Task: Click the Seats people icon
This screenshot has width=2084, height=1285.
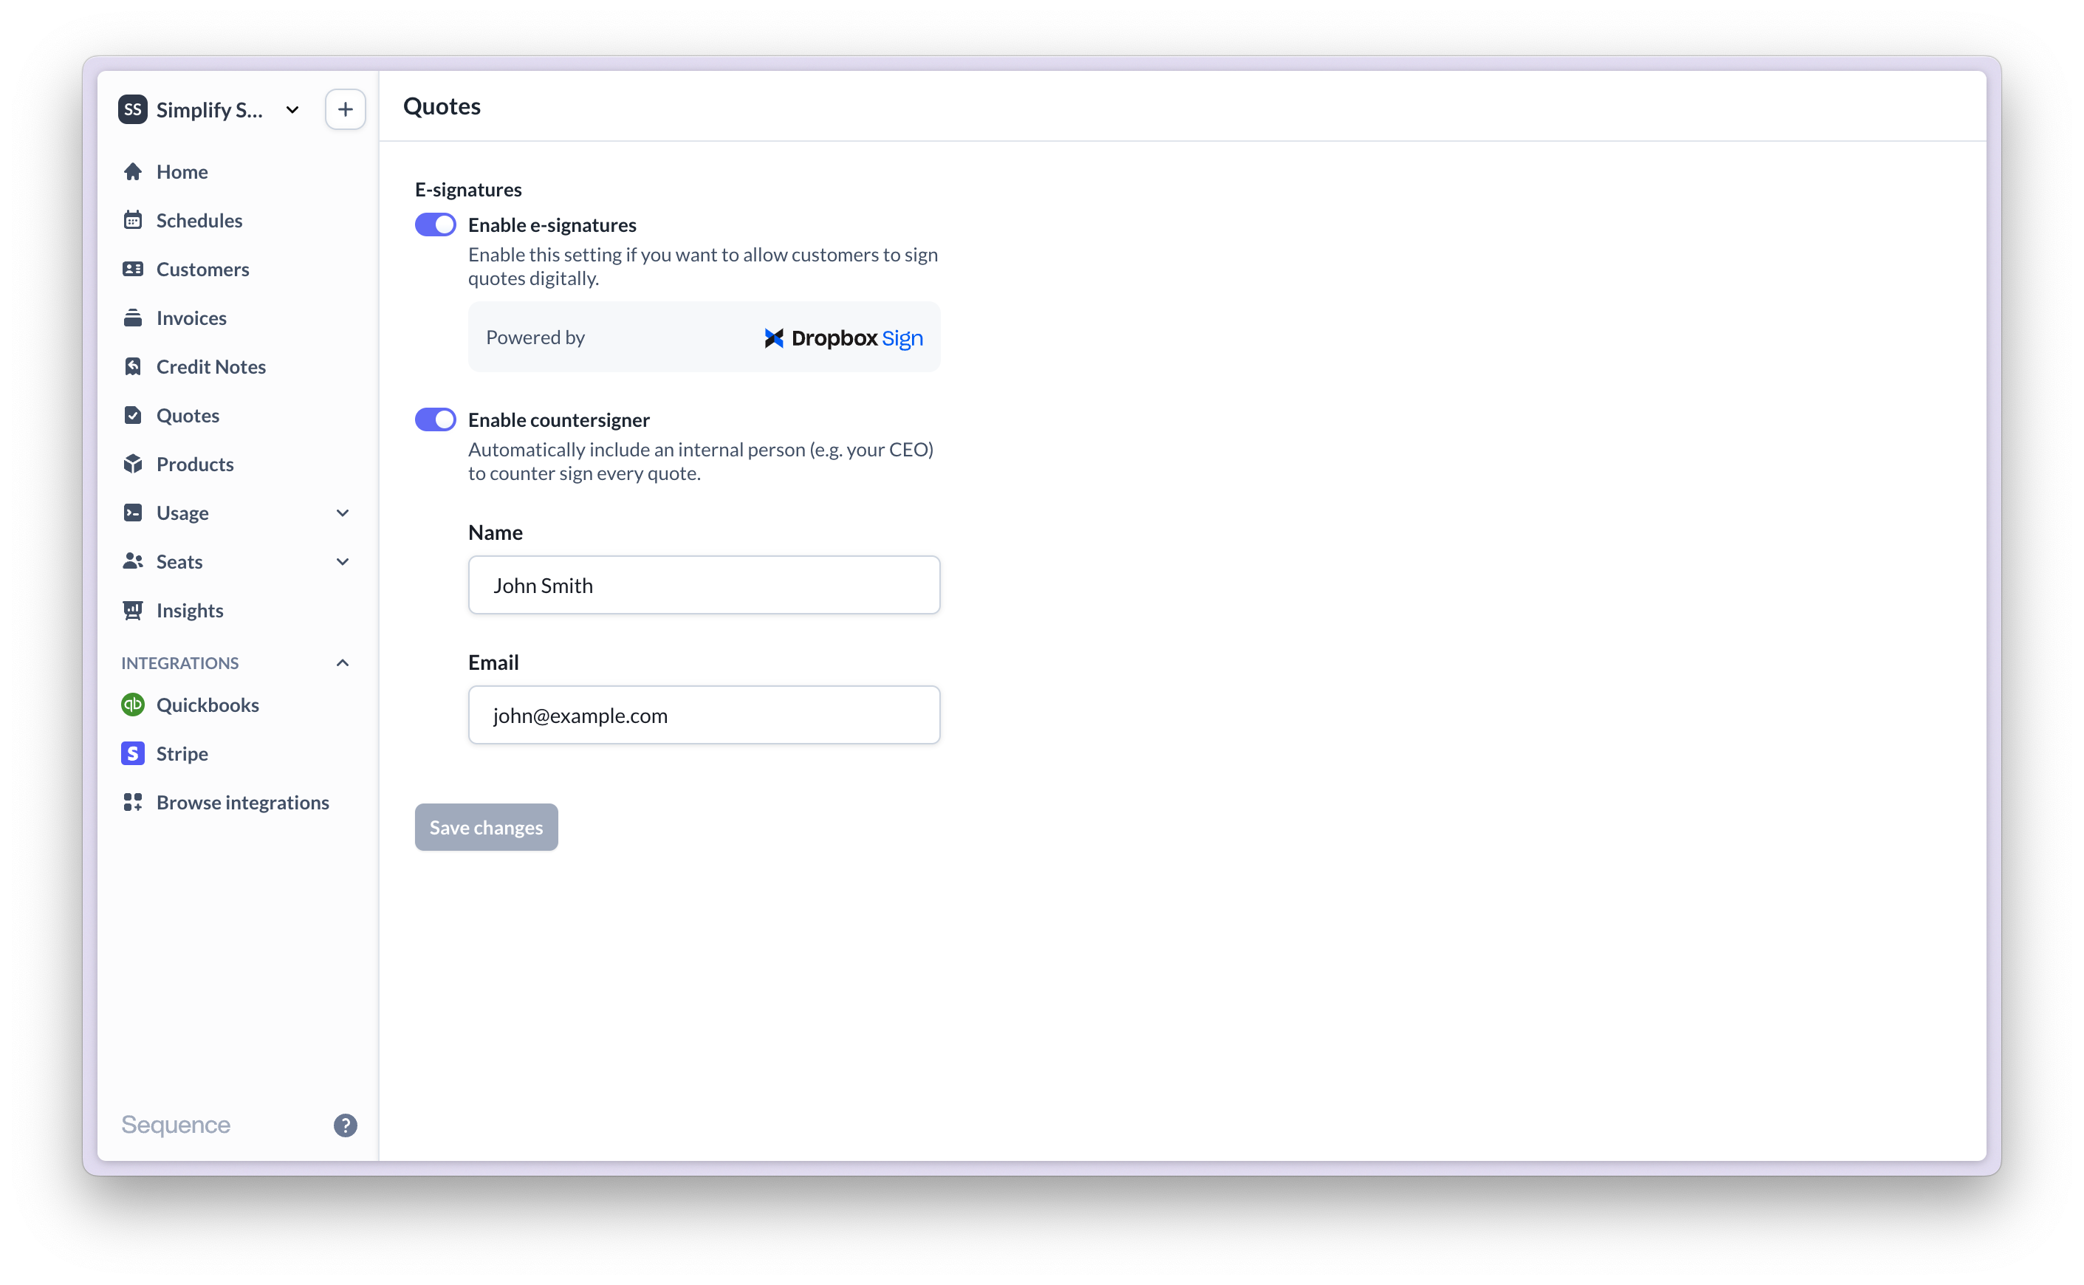Action: (132, 561)
